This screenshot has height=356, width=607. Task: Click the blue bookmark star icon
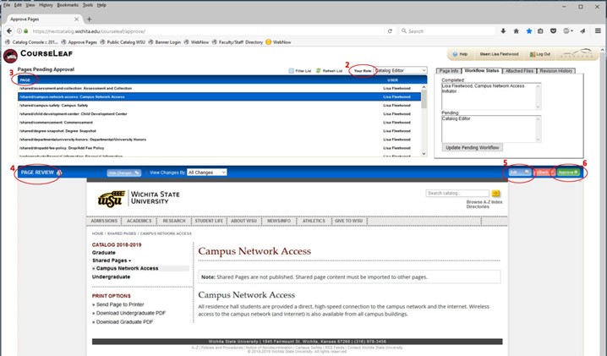click(529, 31)
